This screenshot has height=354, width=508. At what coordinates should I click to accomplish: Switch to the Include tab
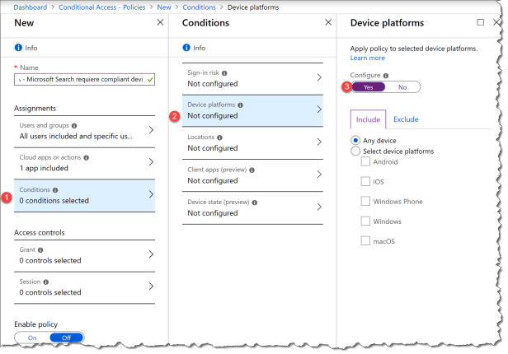tap(368, 119)
